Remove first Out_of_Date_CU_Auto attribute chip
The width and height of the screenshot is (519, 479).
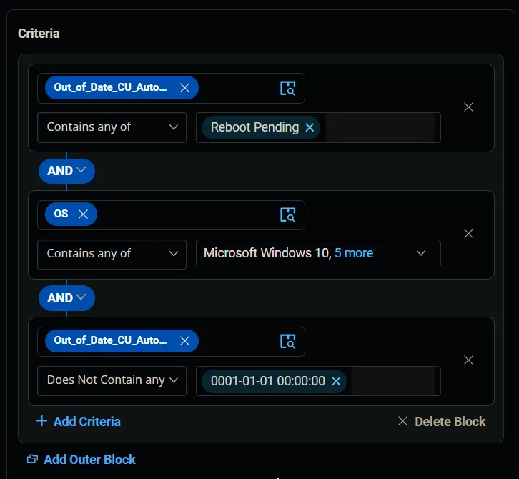coord(184,88)
